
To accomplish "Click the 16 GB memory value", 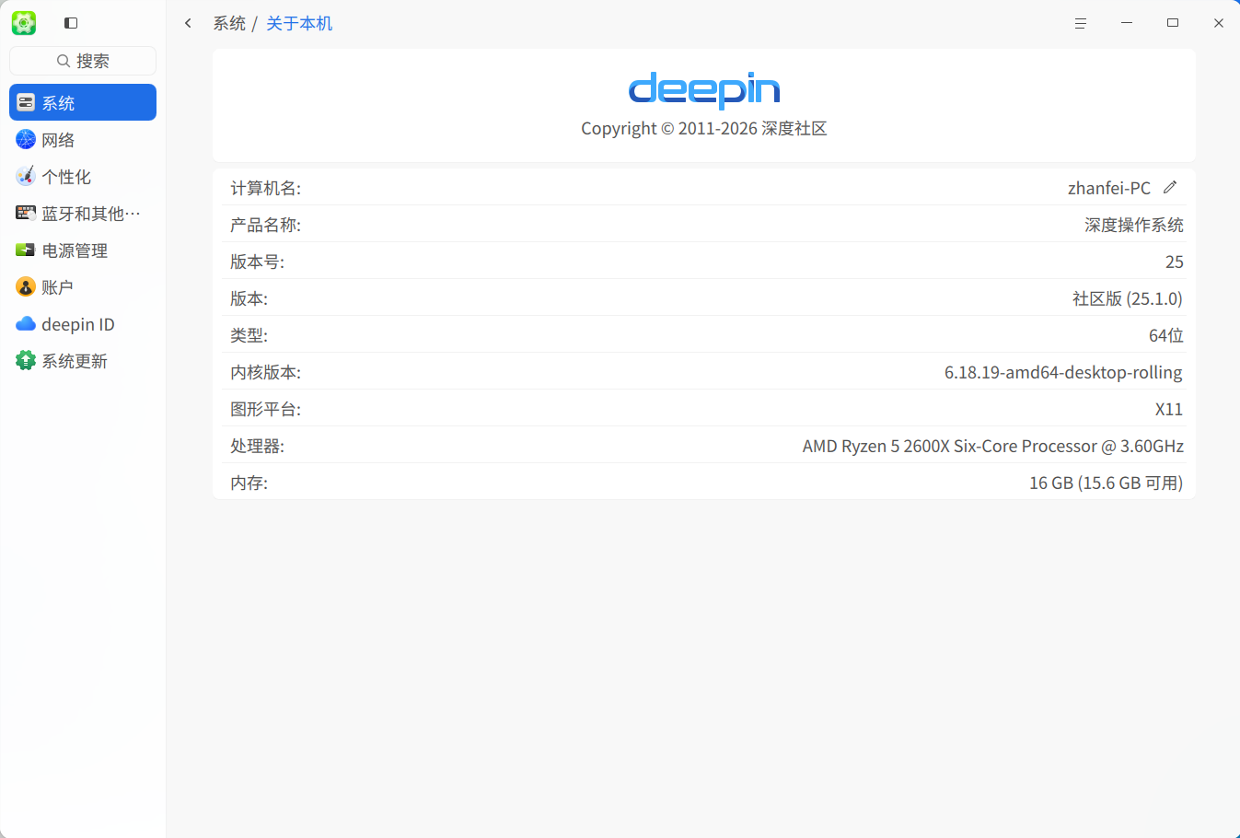I will pos(1107,483).
